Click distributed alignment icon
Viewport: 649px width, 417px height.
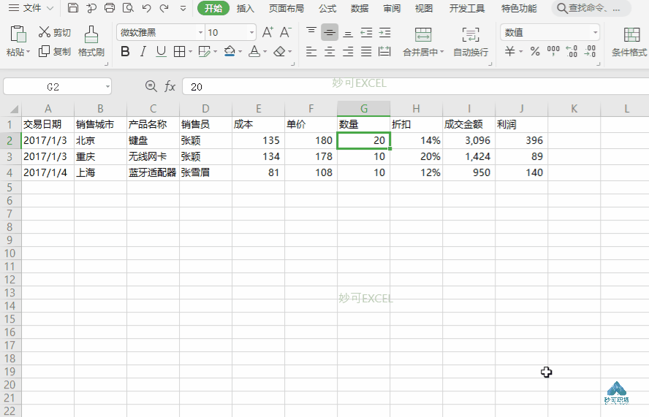[384, 52]
